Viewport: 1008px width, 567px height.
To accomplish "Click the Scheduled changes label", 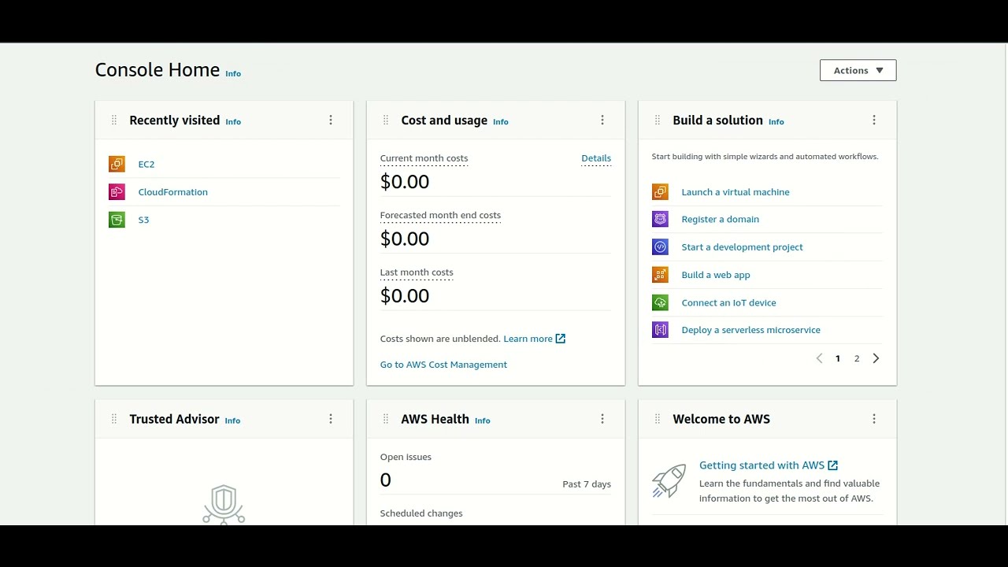I will tap(421, 513).
